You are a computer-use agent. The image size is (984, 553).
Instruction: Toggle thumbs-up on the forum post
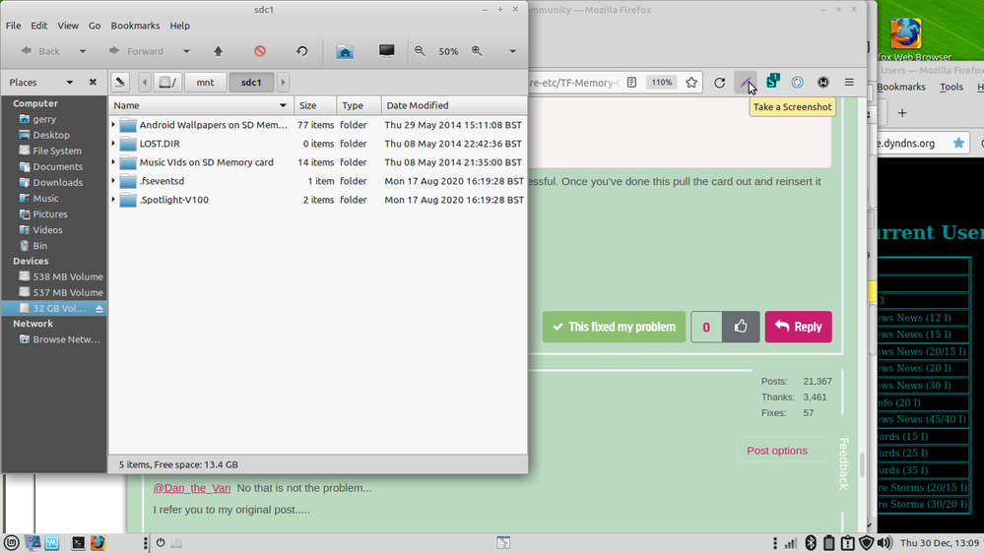(x=741, y=327)
